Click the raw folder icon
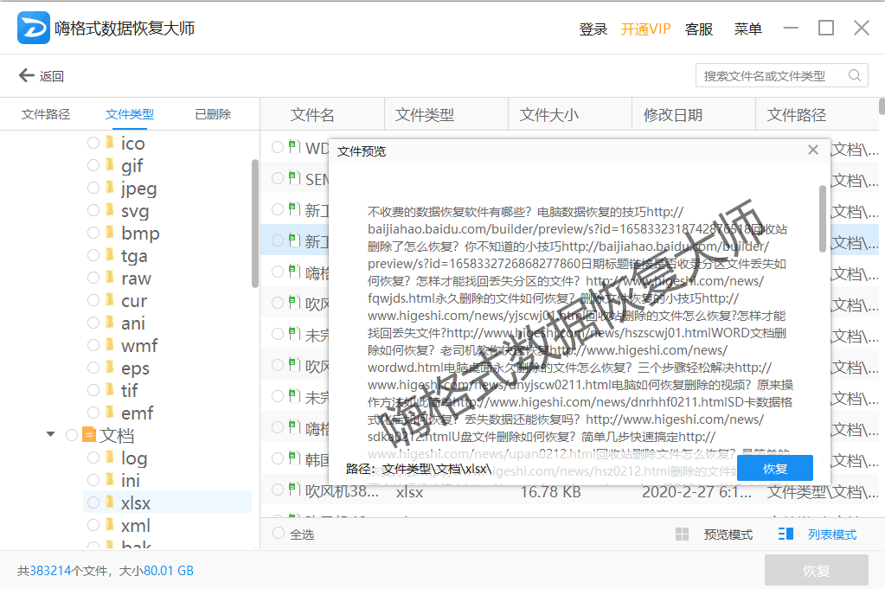The width and height of the screenshot is (885, 589). pos(110,277)
